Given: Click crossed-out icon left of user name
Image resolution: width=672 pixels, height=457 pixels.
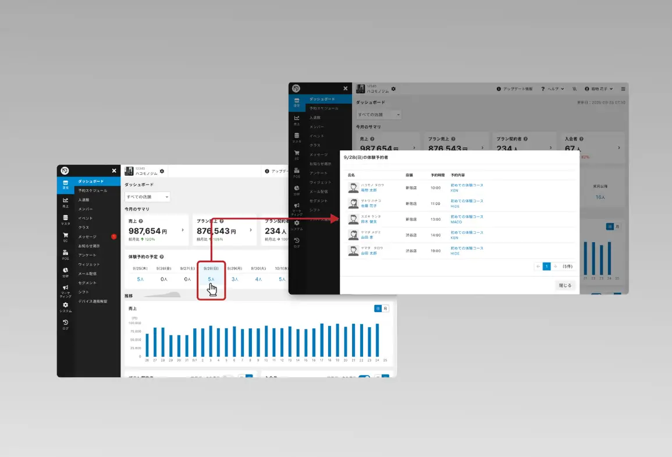Looking at the screenshot, I should tap(574, 88).
